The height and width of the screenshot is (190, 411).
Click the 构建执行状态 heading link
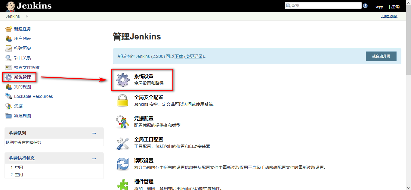pyautogui.click(x=22, y=158)
